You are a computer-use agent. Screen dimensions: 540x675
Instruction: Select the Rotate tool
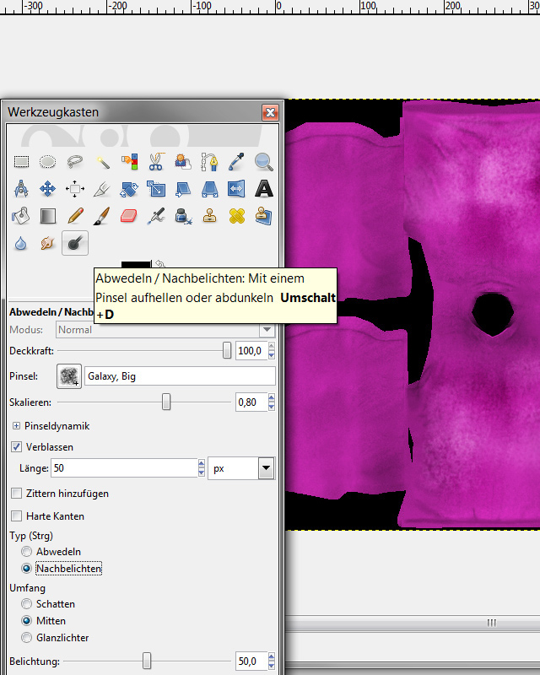click(129, 189)
